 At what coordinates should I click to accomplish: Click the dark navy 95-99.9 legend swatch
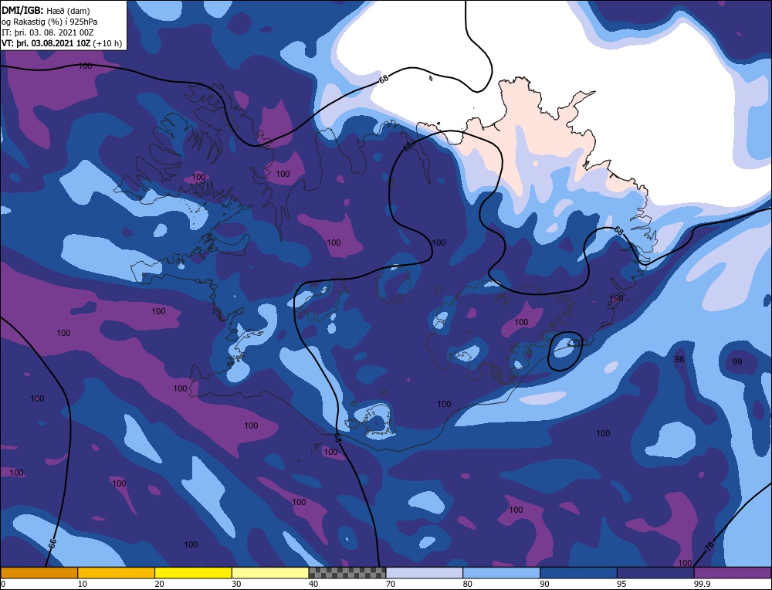pos(655,573)
